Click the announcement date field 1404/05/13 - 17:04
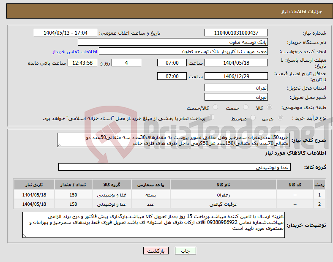The image size is (333, 262). pos(66,33)
